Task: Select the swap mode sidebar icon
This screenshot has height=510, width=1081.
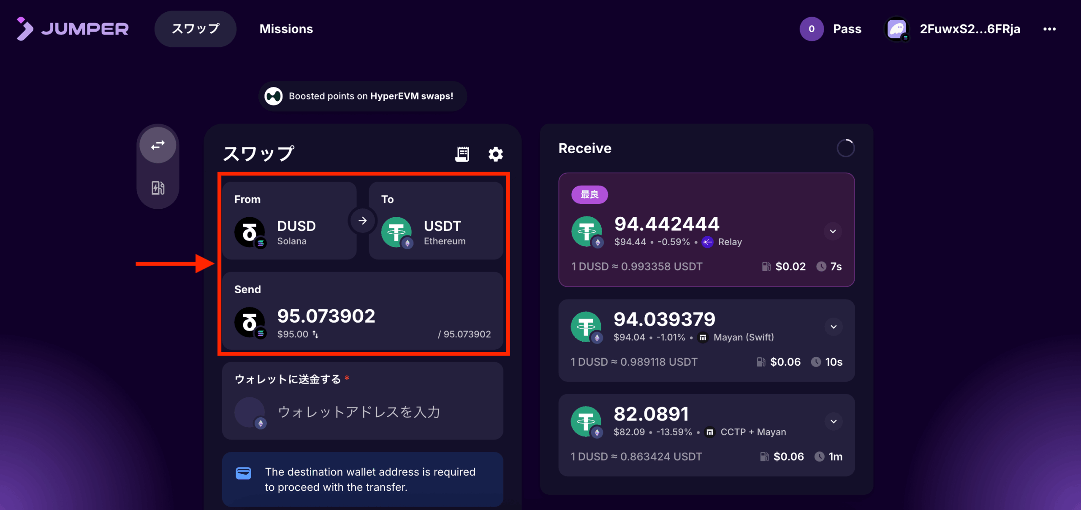Action: (158, 145)
